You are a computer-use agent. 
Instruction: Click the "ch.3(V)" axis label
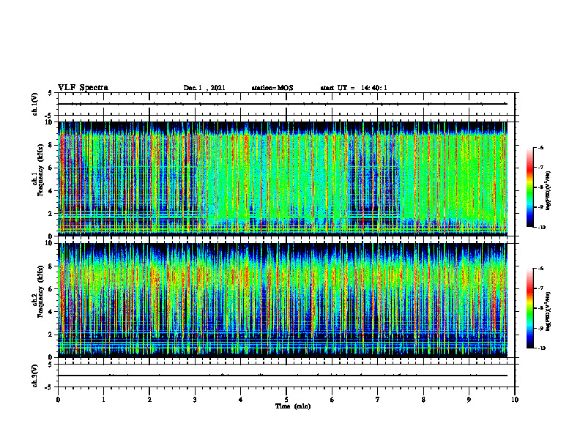(x=34, y=376)
